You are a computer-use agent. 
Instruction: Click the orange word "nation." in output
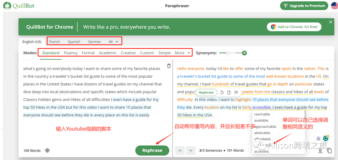click(x=310, y=69)
